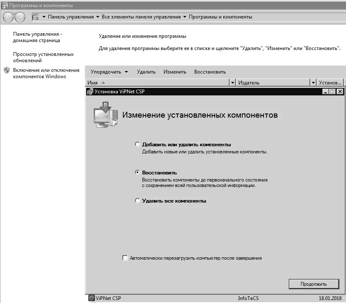Open the 'Имя' column filter dropdown
346x303 pixels.
click(x=232, y=83)
